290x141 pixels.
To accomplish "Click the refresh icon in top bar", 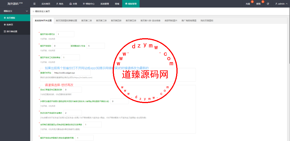I will pos(268,4).
